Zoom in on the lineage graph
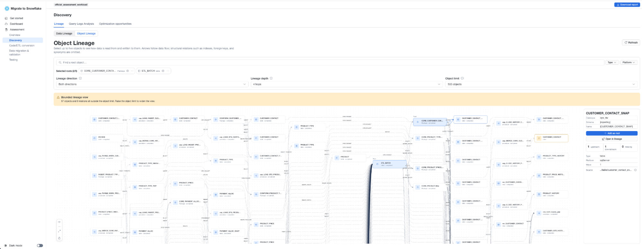The image size is (642, 249). click(59, 222)
